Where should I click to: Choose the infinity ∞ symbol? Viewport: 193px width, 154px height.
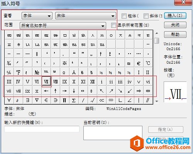coord(111,100)
